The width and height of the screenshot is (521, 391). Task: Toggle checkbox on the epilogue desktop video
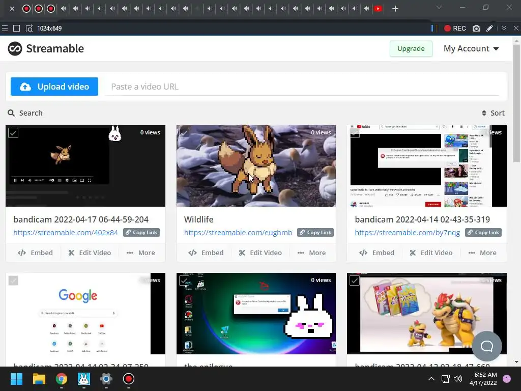pos(184,281)
